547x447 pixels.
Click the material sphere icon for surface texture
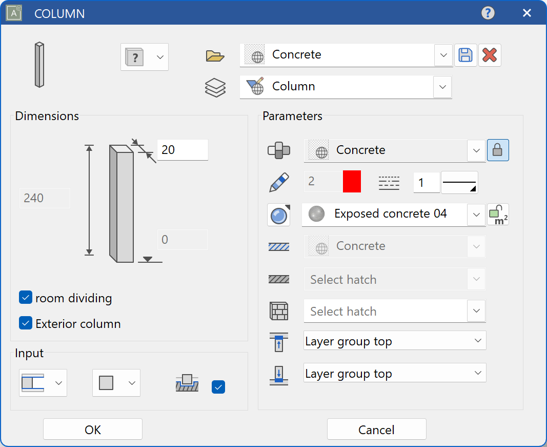pos(278,215)
